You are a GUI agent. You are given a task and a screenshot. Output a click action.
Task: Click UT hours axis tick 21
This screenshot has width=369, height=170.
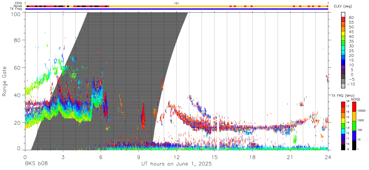[290, 157]
